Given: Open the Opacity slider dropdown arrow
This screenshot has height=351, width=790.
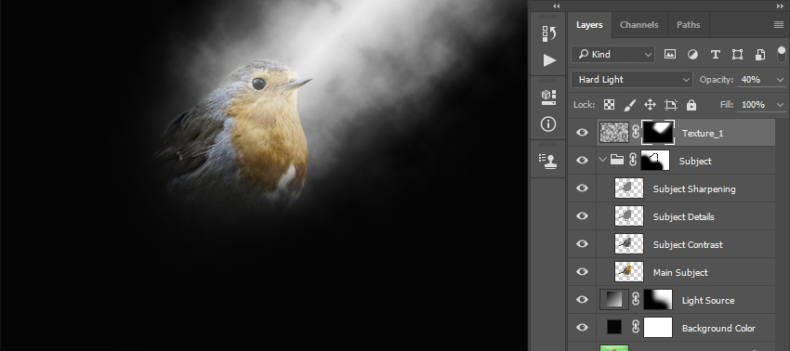Looking at the screenshot, I should pos(781,80).
